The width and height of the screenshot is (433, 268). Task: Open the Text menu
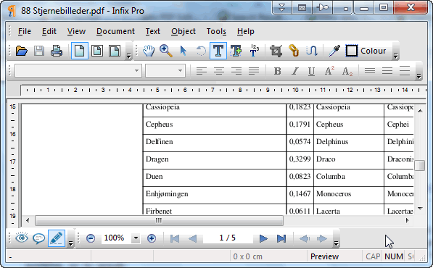(153, 31)
